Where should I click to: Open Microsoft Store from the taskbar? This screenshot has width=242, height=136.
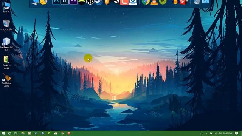pos(56,133)
